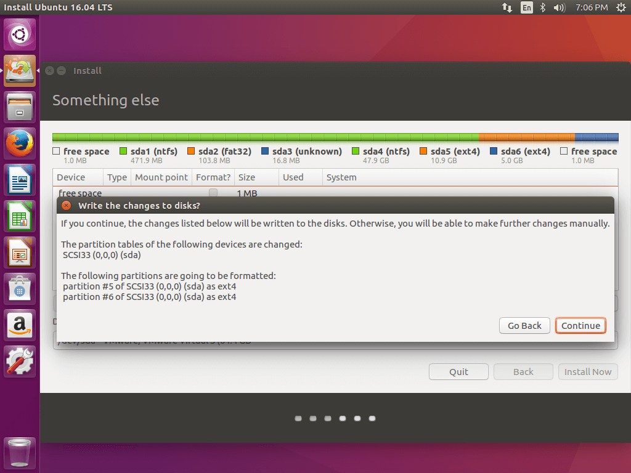The image size is (631, 473).
Task: Open the network connection indicator
Action: (507, 7)
